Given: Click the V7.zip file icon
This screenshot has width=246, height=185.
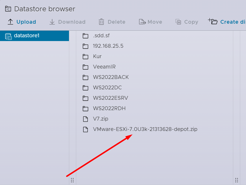Looking at the screenshot, I should [x=85, y=119].
